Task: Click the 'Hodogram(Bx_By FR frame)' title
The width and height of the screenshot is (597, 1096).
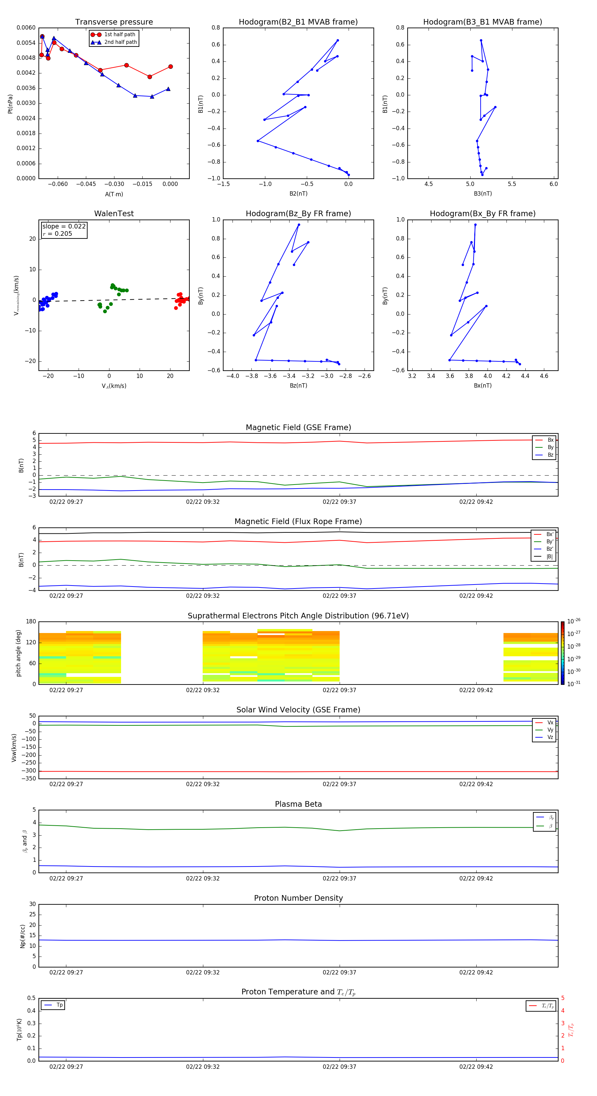Action: [x=483, y=214]
